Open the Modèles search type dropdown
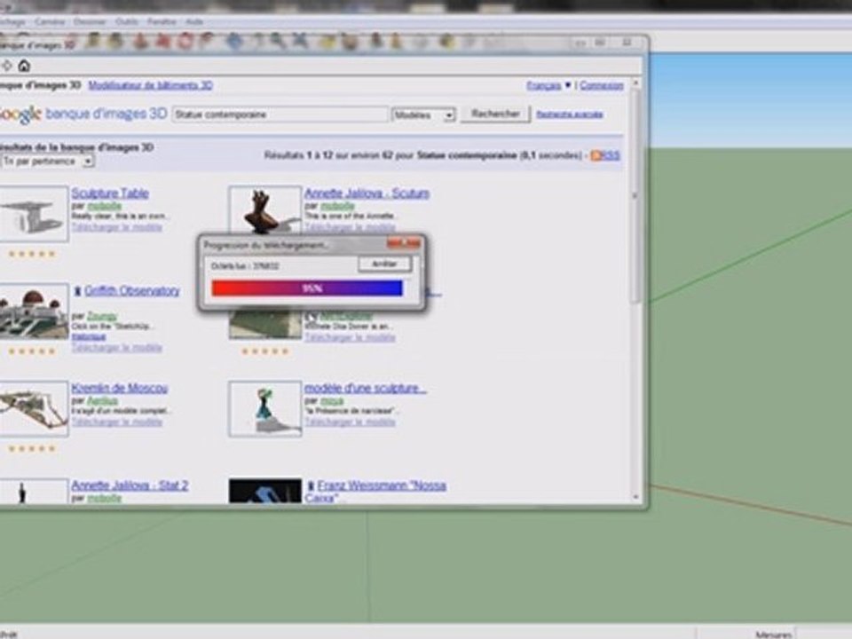This screenshot has height=639, width=852. tap(423, 114)
